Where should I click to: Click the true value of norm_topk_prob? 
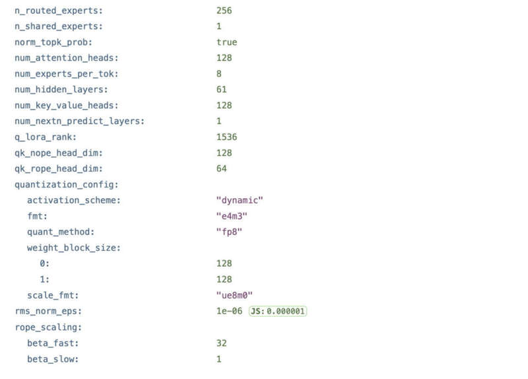(x=226, y=42)
